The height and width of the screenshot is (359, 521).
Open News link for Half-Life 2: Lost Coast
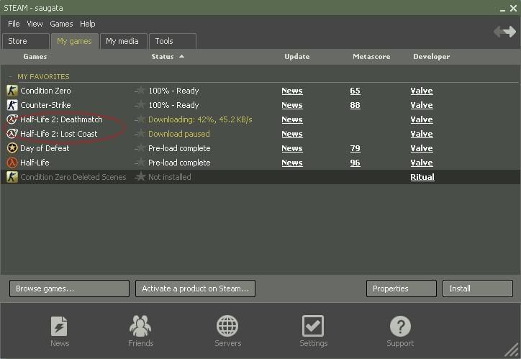292,134
